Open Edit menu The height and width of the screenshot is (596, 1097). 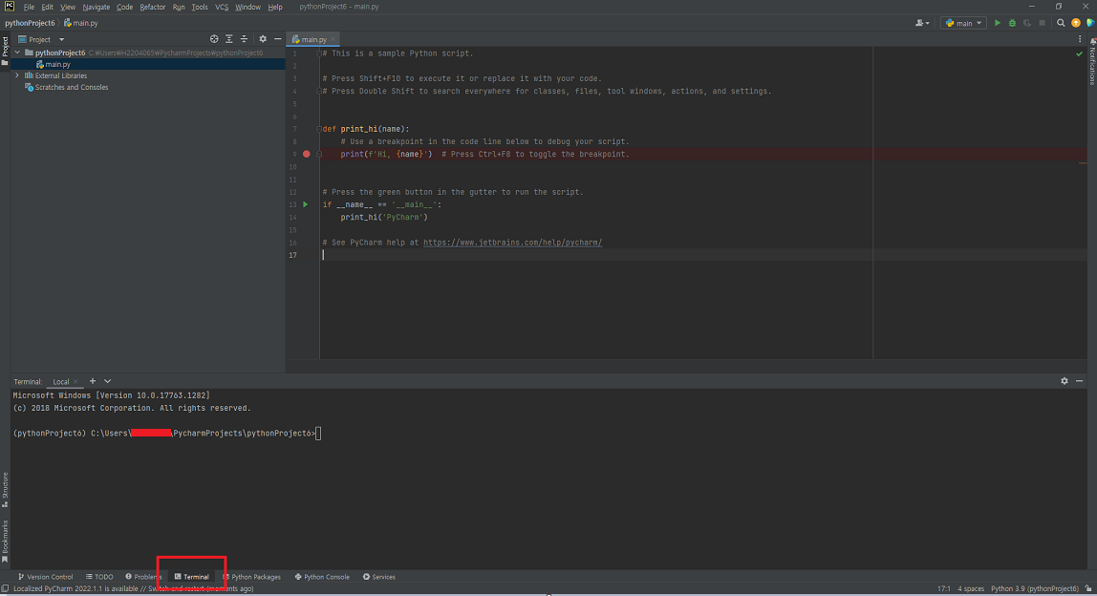pos(47,7)
